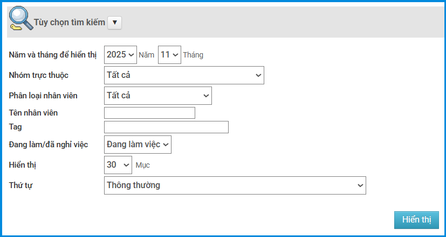Collapse the search options with the ▼ button
Screen dimensions: 446x237
coord(115,23)
